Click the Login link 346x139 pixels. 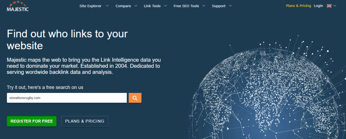[318, 6]
